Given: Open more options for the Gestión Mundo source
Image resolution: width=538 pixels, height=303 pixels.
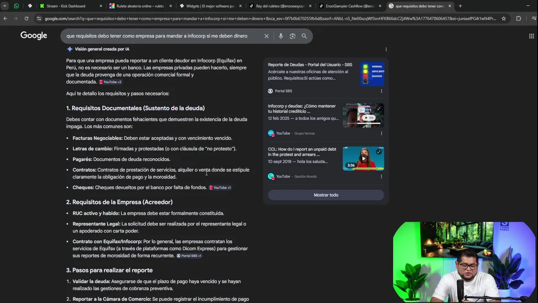Looking at the screenshot, I should tap(381, 176).
